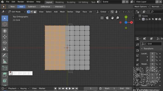Open the snapping options dropdown
The height and width of the screenshot is (91, 163).
[118, 12]
